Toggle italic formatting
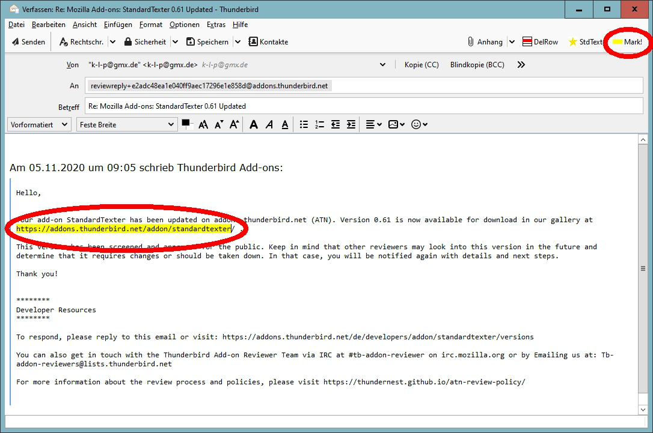The width and height of the screenshot is (653, 433). pos(269,124)
